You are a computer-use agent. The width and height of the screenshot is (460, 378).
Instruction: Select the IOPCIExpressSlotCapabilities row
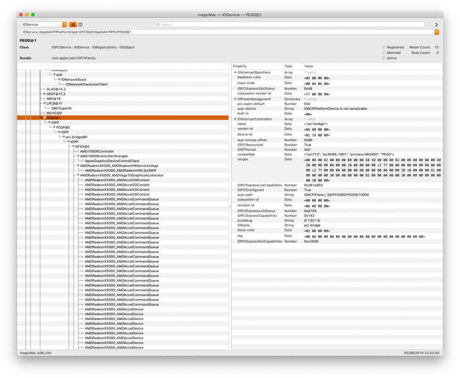point(337,241)
